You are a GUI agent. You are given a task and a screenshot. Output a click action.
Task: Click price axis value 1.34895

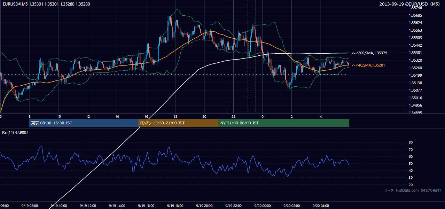click(415, 113)
